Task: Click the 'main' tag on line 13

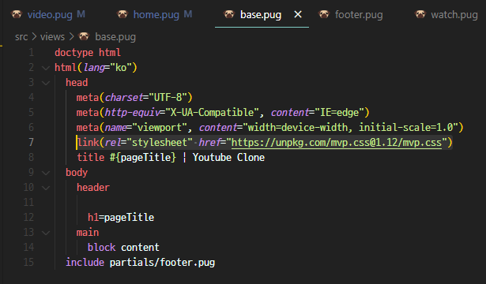Action: 88,233
